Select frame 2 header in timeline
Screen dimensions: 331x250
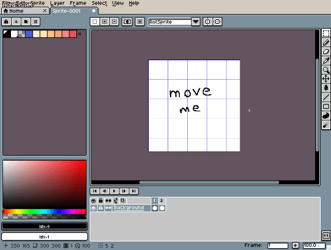(162, 201)
